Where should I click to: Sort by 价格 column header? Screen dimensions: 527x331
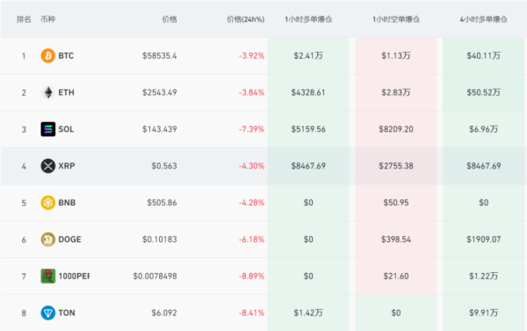pos(170,19)
